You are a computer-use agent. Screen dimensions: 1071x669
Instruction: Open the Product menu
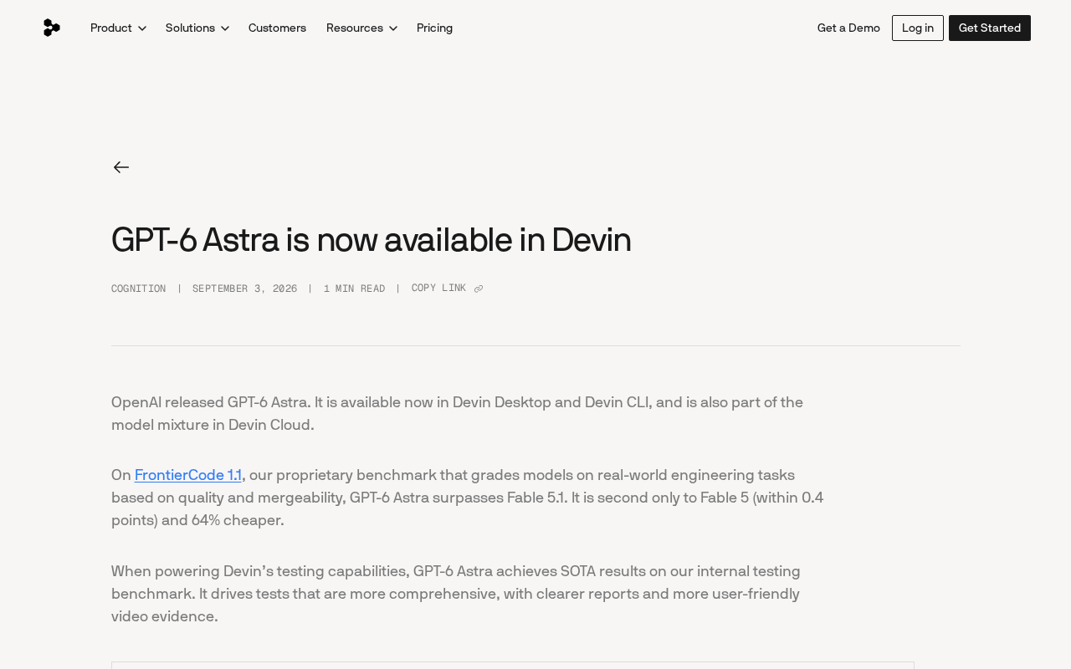pos(118,28)
